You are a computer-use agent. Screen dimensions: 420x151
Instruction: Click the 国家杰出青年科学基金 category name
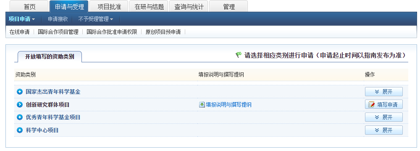53,92
